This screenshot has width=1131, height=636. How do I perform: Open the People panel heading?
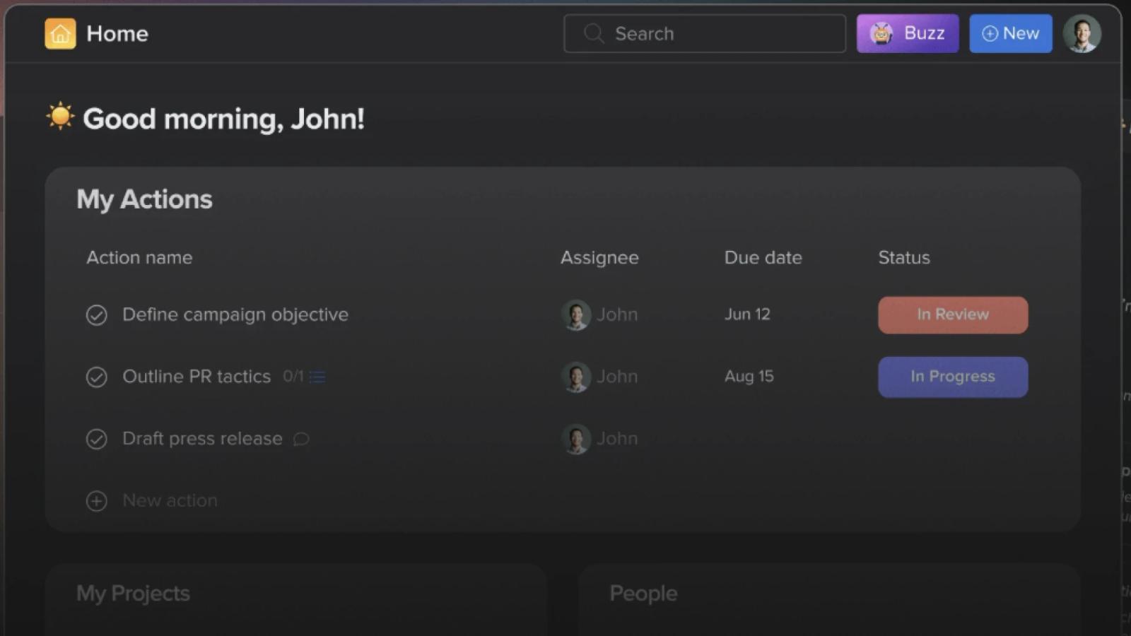pos(643,594)
